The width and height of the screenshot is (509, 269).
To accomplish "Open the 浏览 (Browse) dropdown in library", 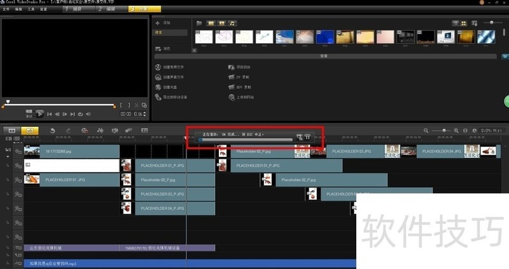I will click(164, 48).
